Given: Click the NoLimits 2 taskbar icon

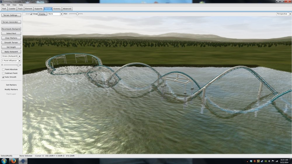Looking at the screenshot, I should pos(23,161).
